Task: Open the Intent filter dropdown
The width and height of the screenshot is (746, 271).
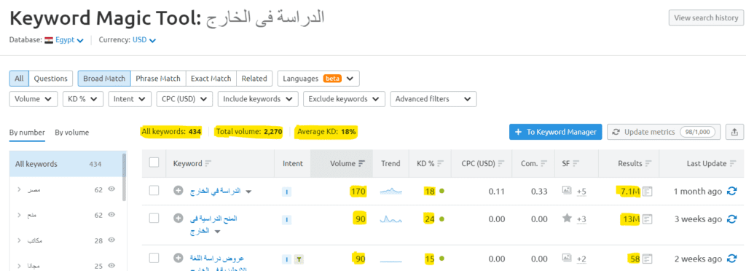Action: tap(130, 99)
